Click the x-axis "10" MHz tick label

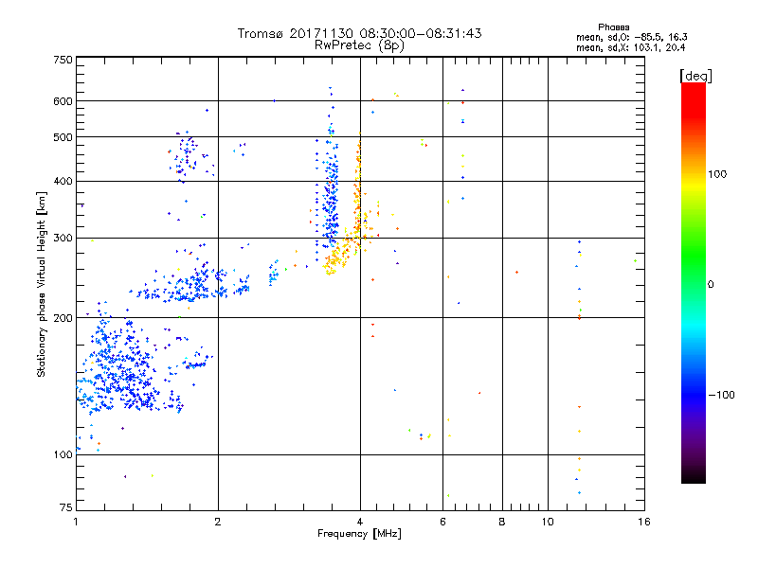coord(548,522)
